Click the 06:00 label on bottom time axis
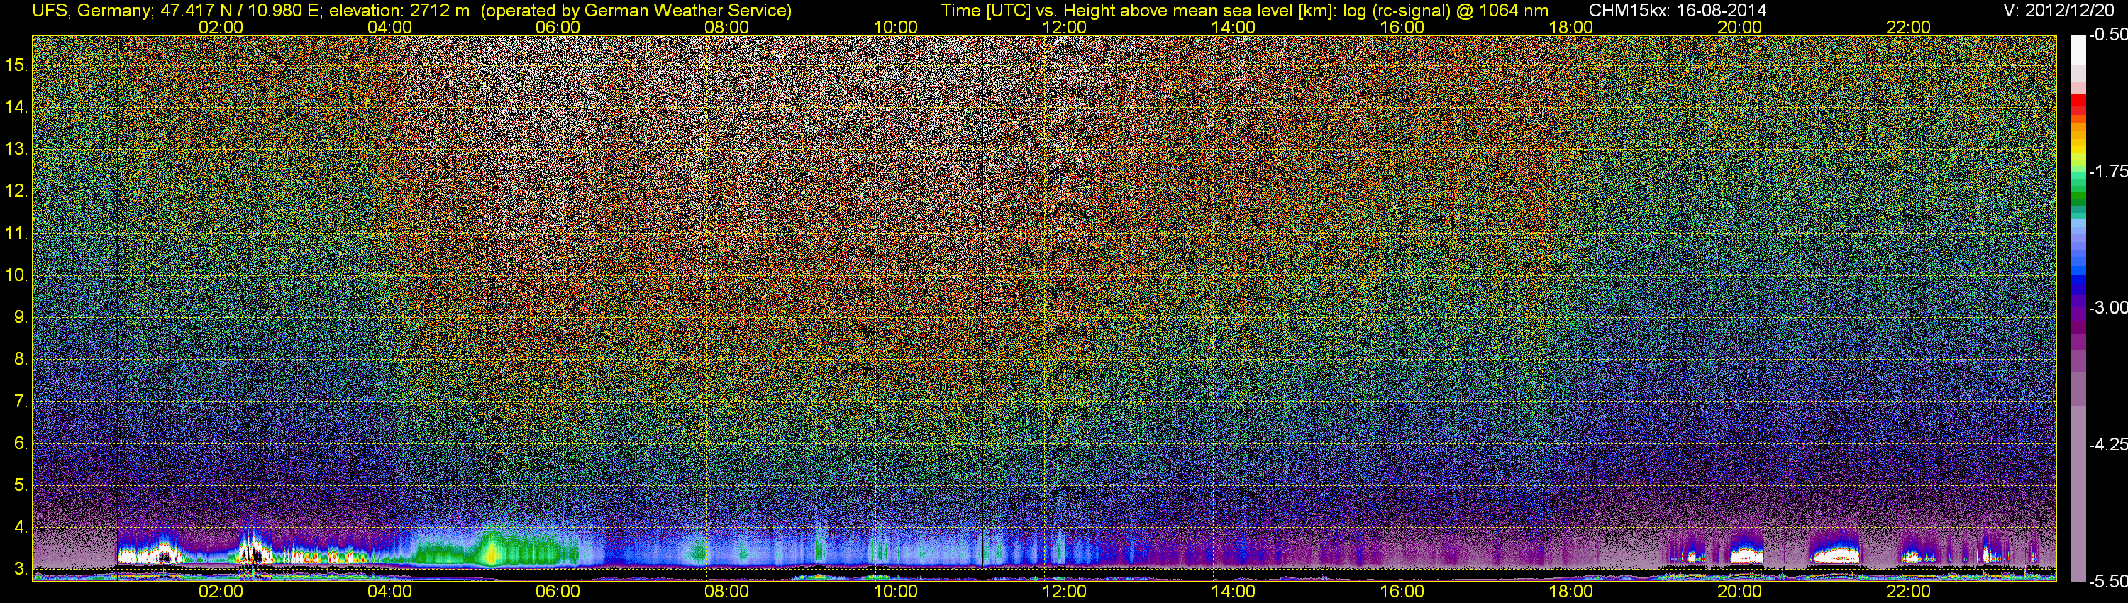 (558, 592)
